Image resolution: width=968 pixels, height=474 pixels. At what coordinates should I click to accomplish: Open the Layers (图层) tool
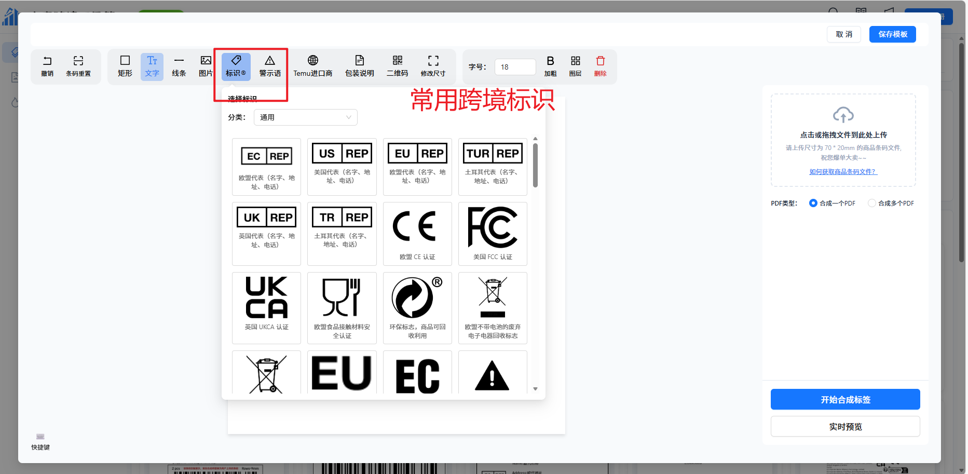click(x=576, y=66)
